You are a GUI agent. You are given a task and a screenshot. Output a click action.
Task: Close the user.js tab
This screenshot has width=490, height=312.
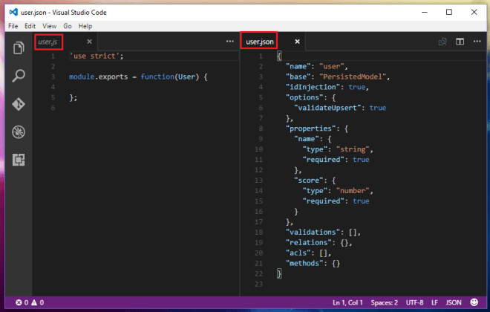point(90,42)
